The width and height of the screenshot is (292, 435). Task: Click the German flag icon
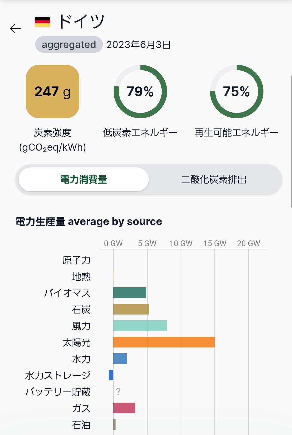point(43,22)
